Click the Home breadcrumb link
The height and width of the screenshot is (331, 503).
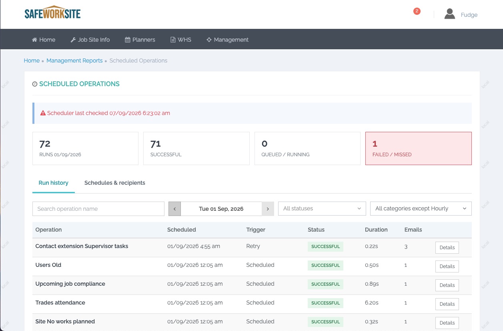click(32, 61)
